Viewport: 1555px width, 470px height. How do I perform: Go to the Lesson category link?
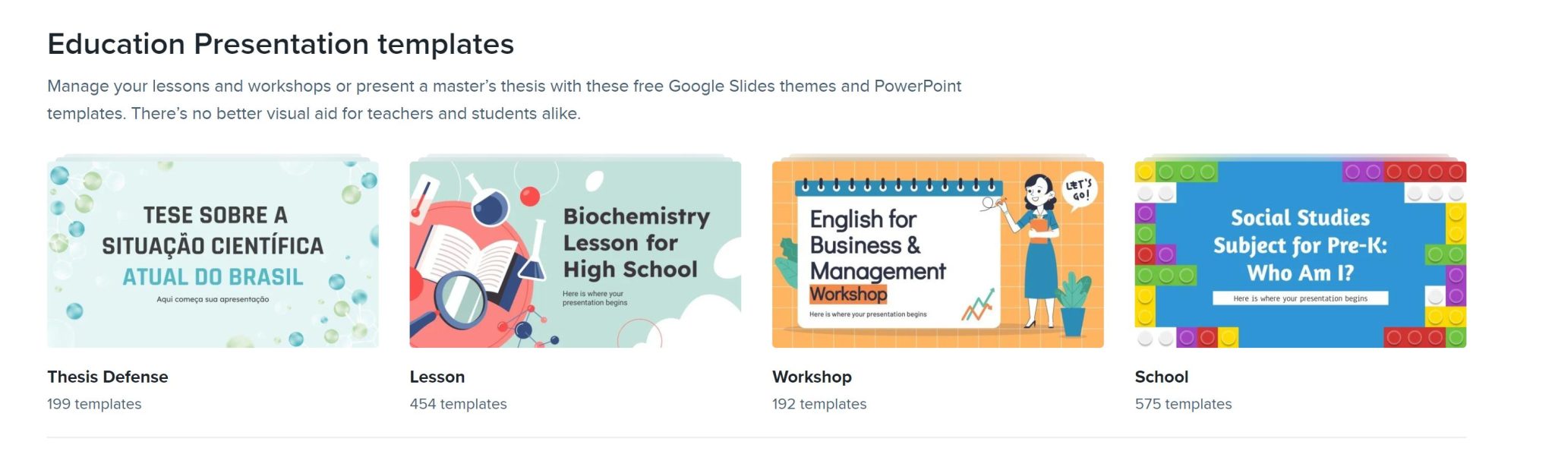[x=437, y=377]
